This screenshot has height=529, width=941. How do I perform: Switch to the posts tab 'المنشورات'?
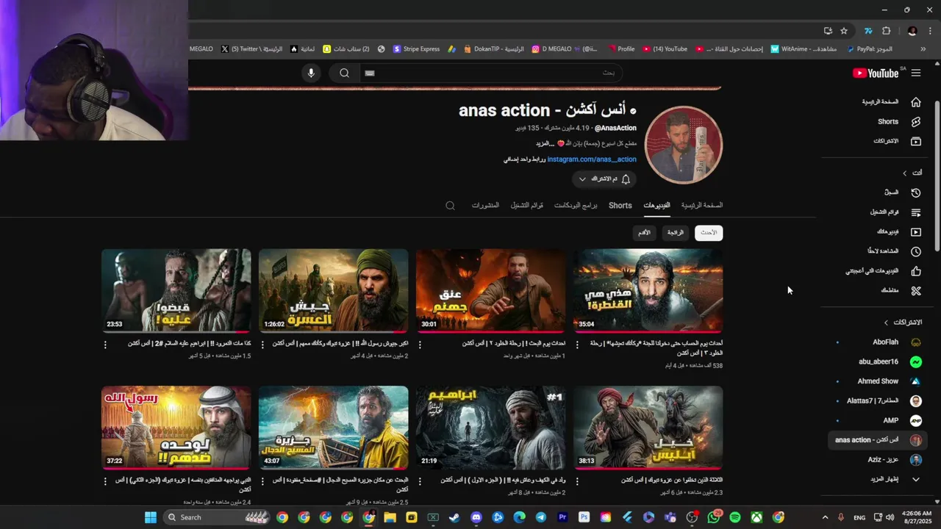click(485, 206)
